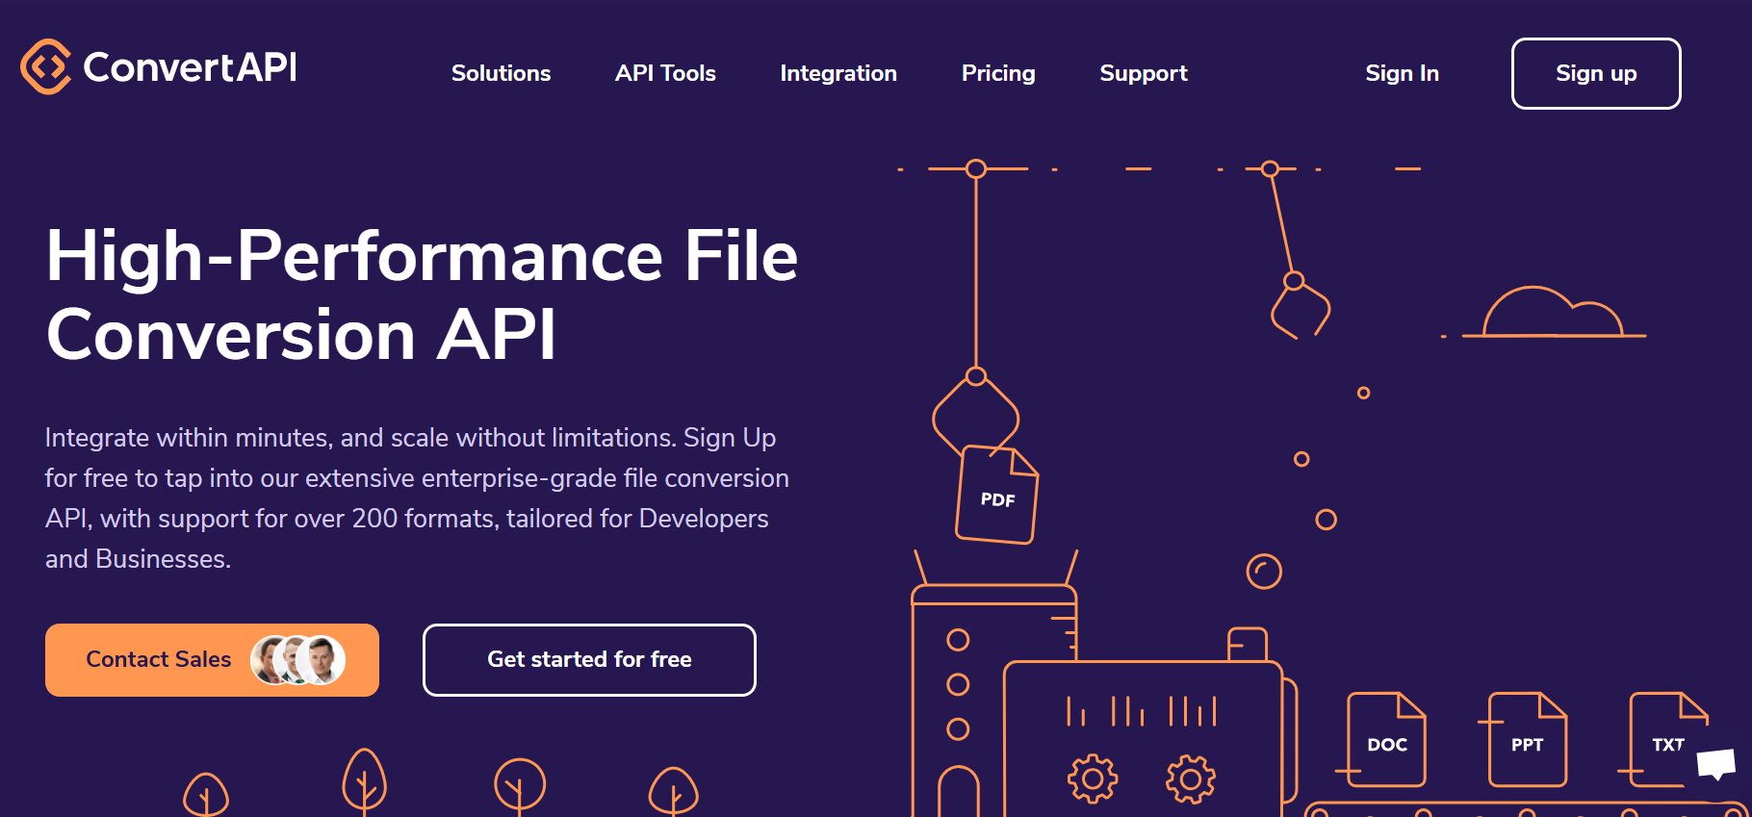
Task: Click the TXT file icon
Action: [x=1667, y=739]
